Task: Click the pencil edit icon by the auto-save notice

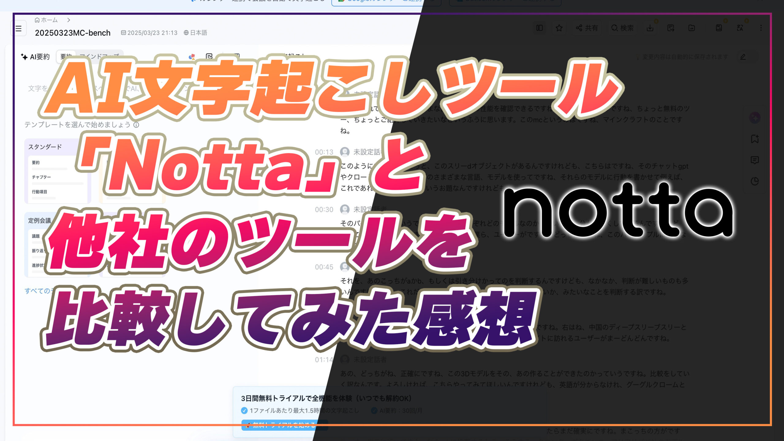Action: 743,57
